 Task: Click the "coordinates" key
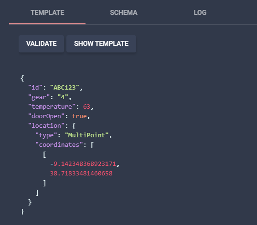click(x=59, y=145)
